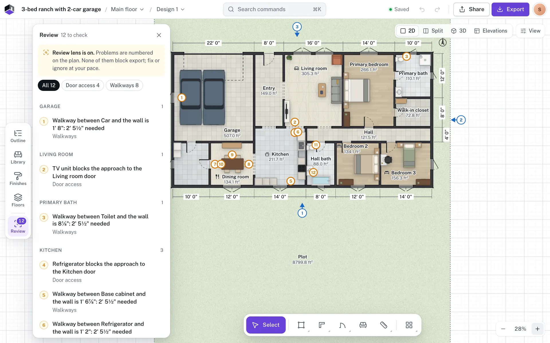Click the Export button
Screen dimensions: 550x343
510,9
